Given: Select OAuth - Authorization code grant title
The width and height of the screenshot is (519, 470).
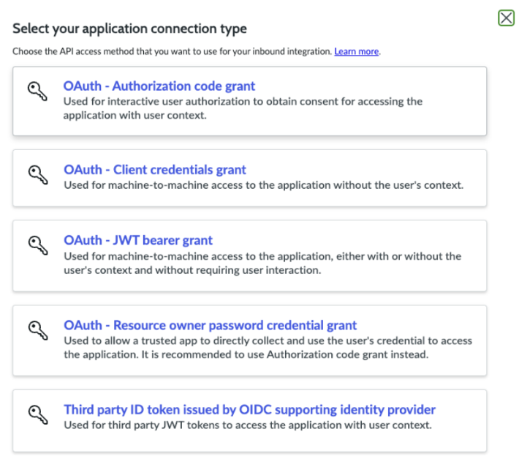Looking at the screenshot, I should (159, 86).
